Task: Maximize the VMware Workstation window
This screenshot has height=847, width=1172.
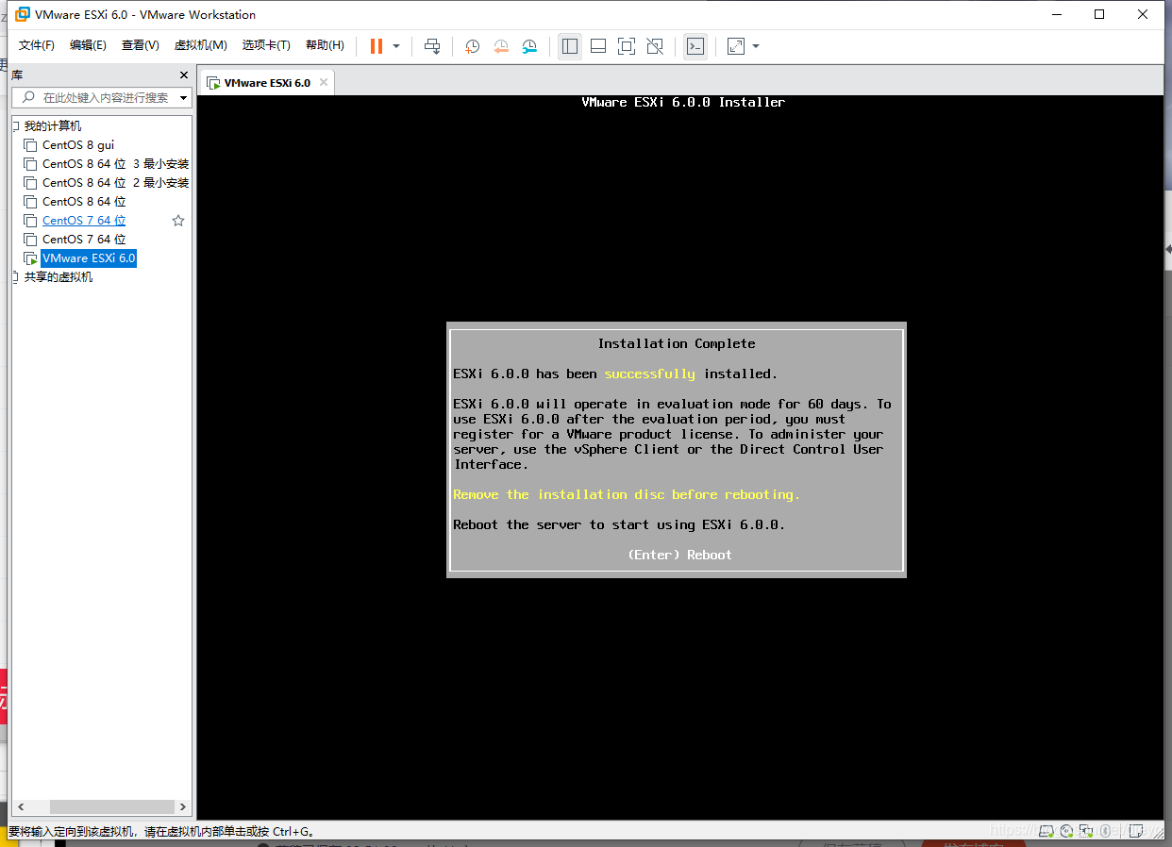Action: (x=1099, y=14)
